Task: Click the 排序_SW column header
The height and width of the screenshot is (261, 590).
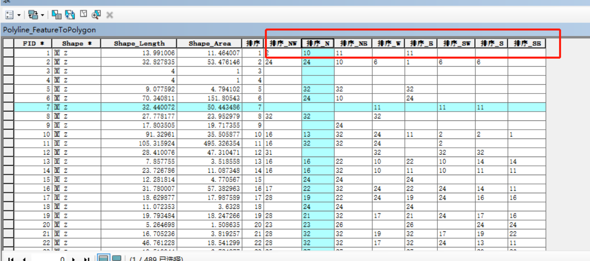Action: point(457,43)
